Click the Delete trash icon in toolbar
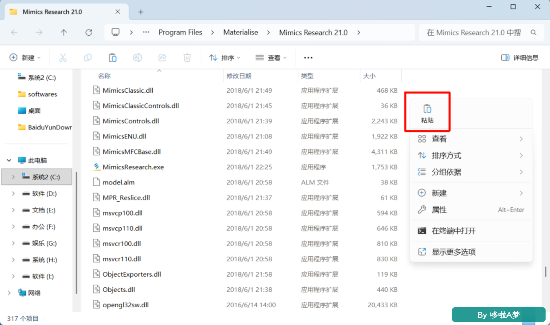 pos(187,58)
